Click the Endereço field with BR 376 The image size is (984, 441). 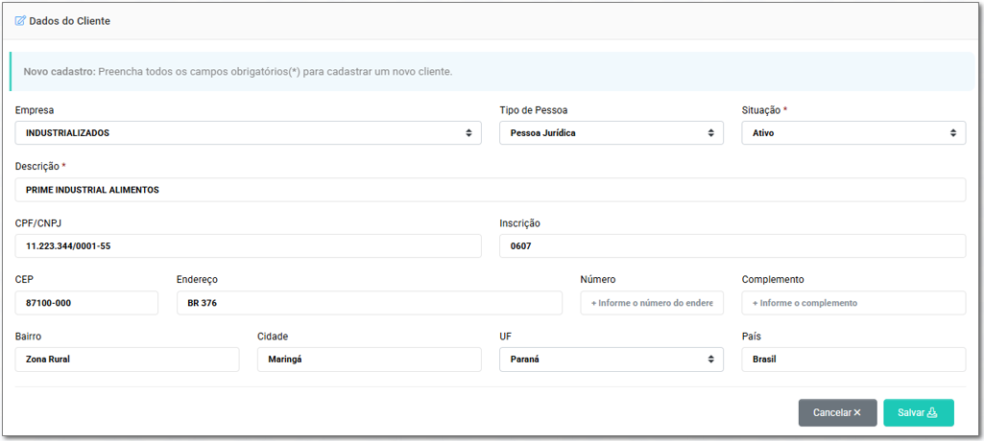(x=369, y=303)
